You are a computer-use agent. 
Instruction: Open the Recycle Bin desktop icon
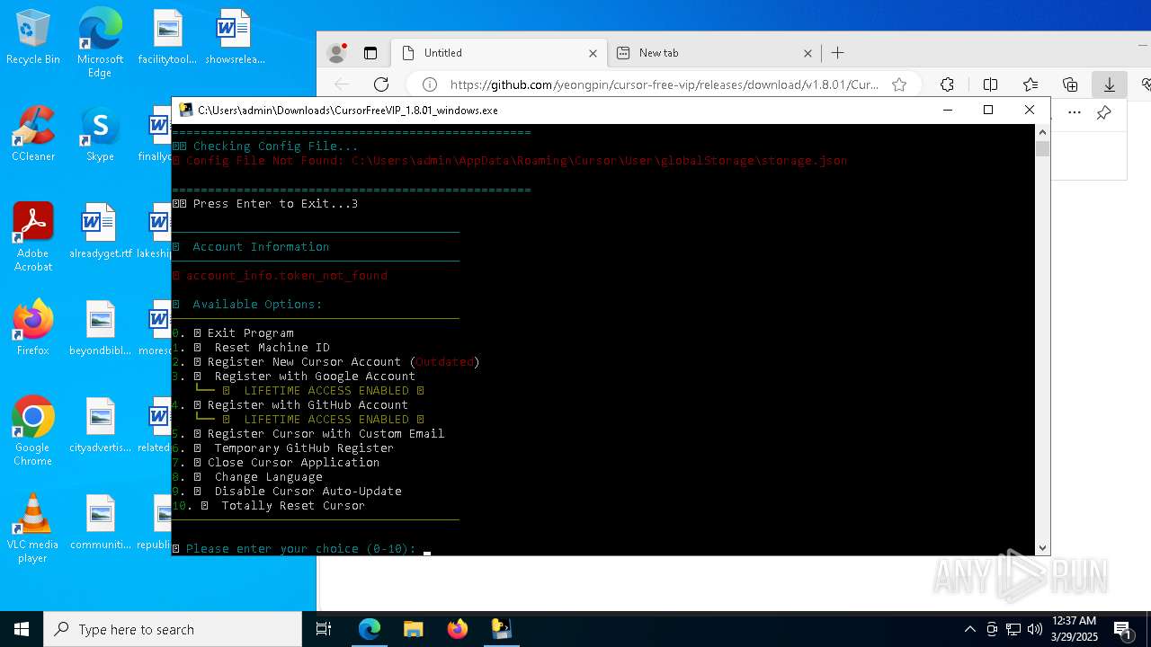tap(33, 38)
